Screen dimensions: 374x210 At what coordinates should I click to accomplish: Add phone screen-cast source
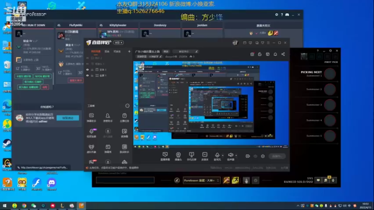tap(192, 156)
